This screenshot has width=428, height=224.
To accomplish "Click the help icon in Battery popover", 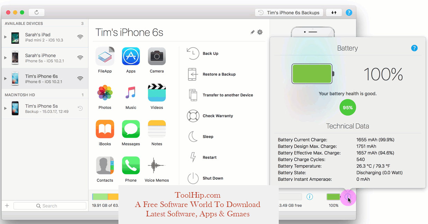I will pyautogui.click(x=414, y=48).
